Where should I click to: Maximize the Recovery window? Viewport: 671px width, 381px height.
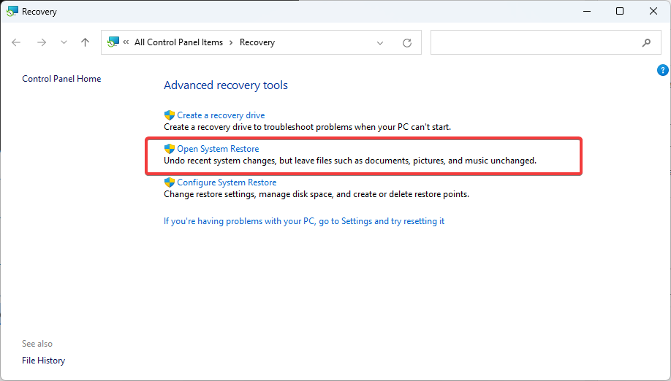[x=620, y=11]
